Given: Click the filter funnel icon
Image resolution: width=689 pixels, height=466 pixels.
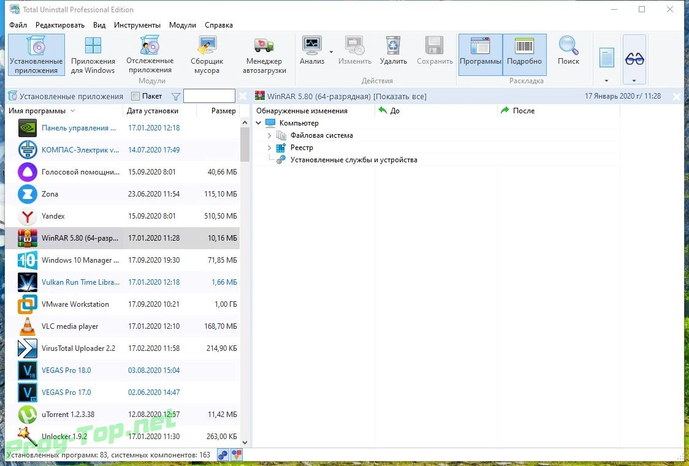Looking at the screenshot, I should (x=176, y=97).
